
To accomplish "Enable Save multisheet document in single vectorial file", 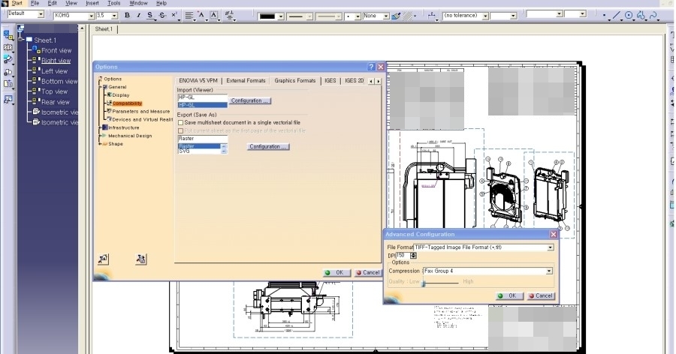I will 180,123.
